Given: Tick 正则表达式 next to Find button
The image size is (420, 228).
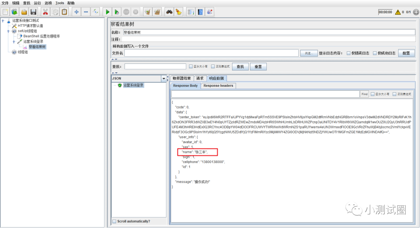Looking at the screenshot, I should coord(394,94).
